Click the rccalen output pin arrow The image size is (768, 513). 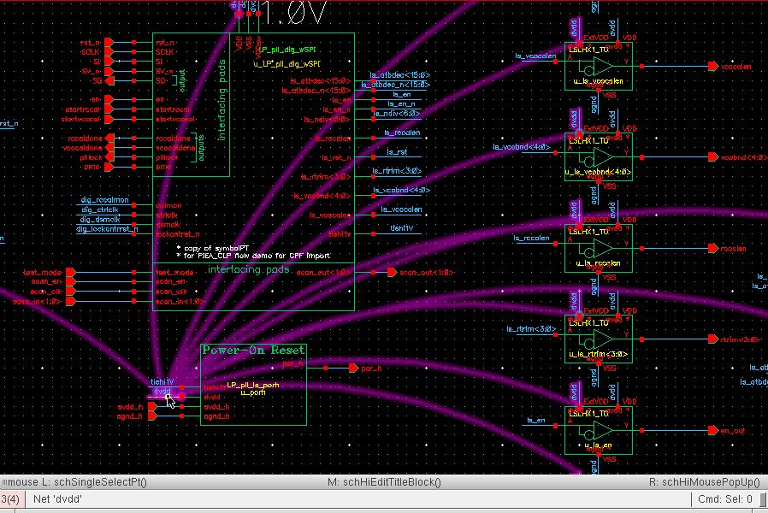point(713,248)
